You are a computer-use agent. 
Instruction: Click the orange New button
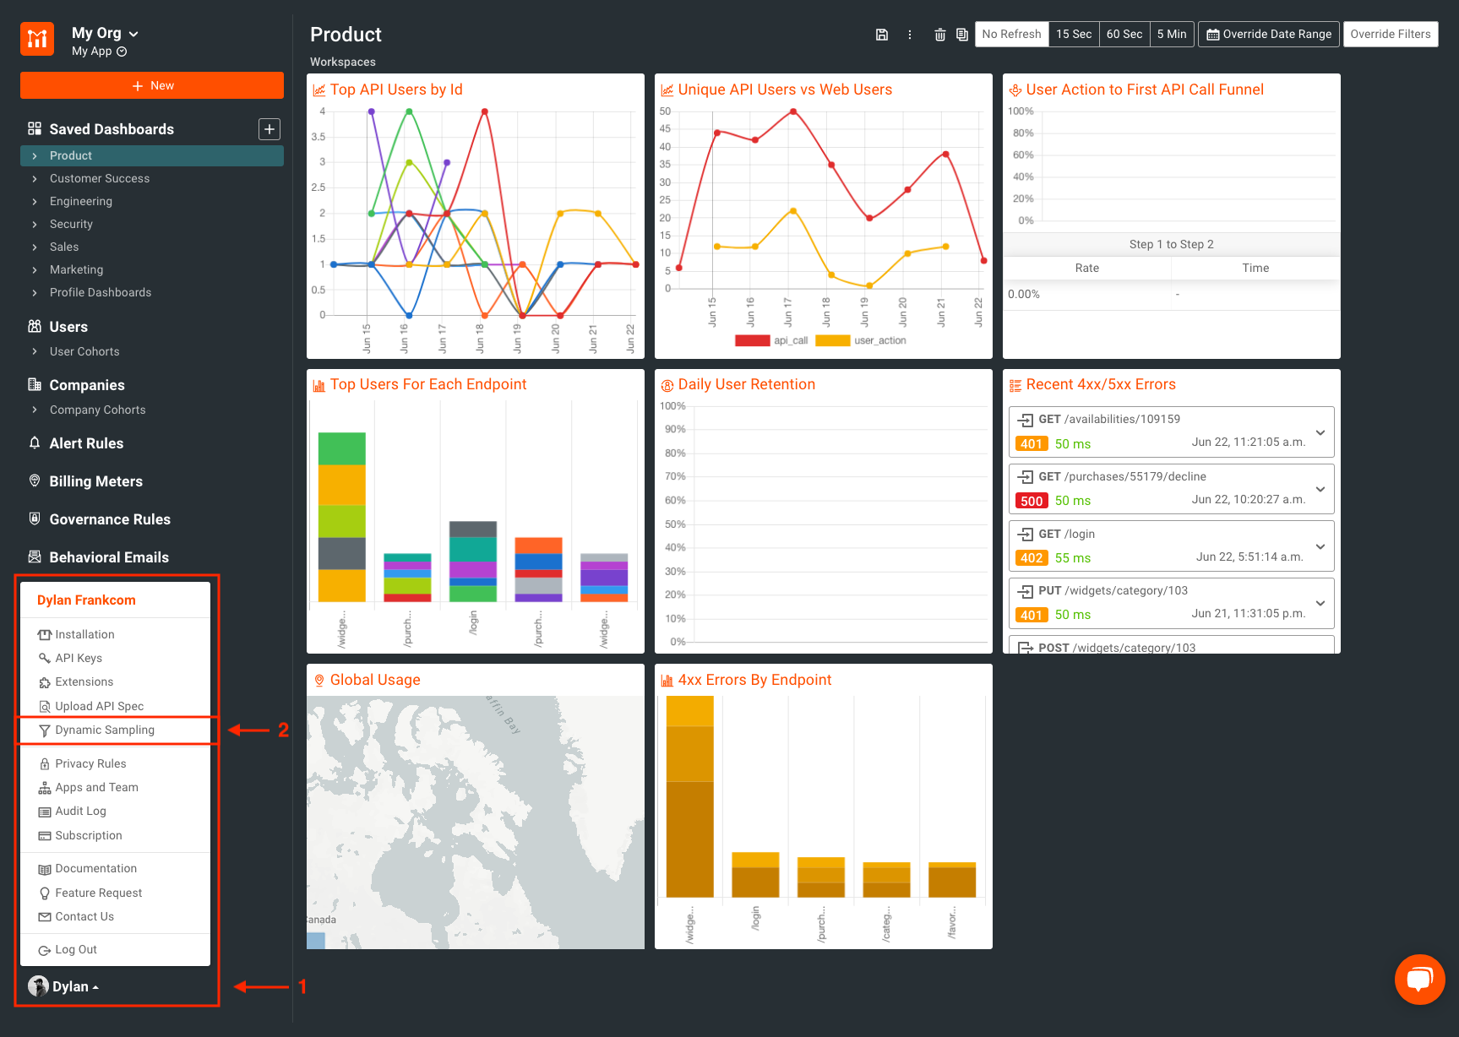(152, 85)
